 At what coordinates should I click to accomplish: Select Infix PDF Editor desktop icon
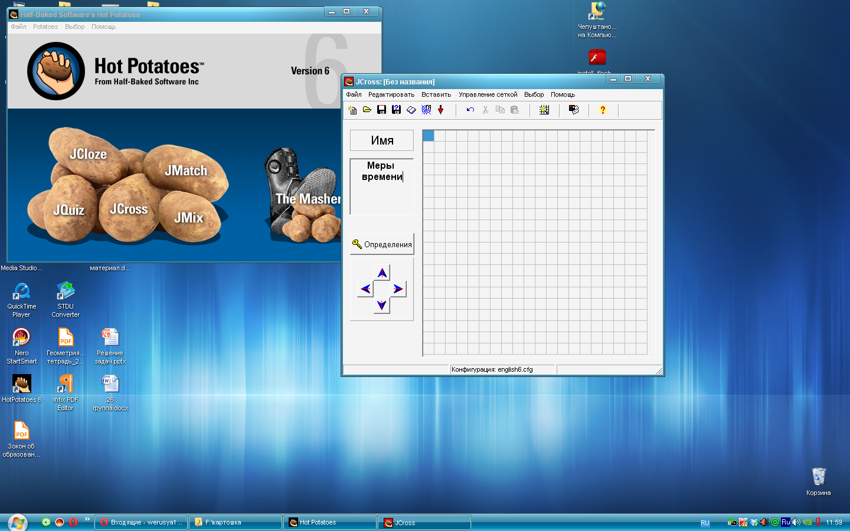(x=66, y=393)
